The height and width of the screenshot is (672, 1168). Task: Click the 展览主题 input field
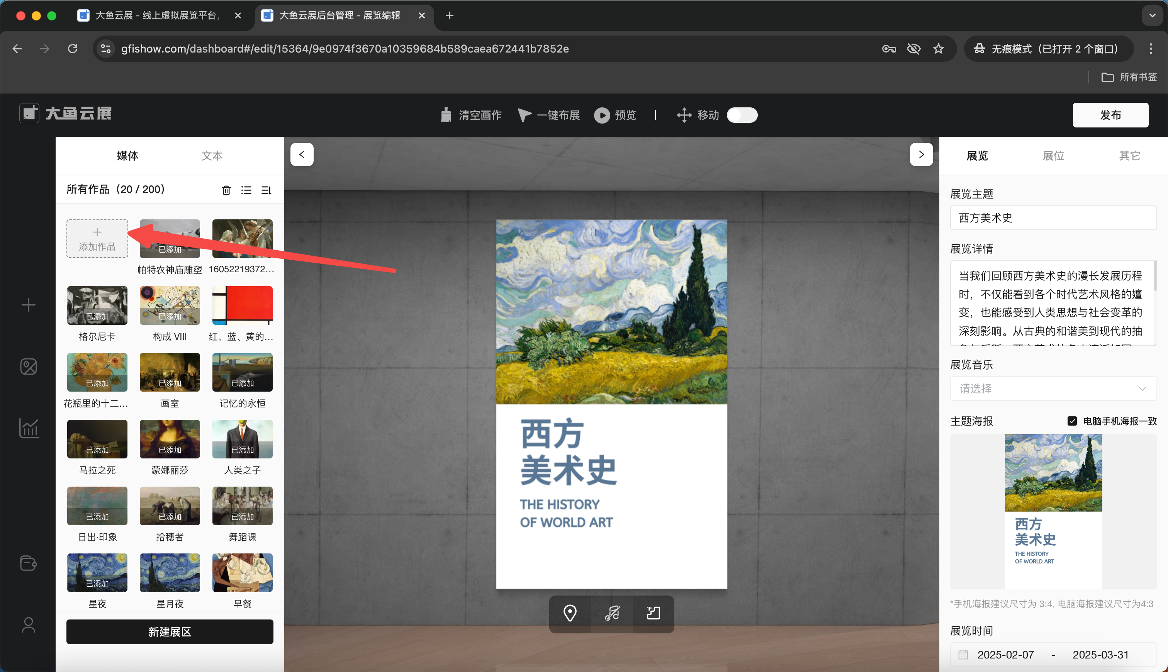coord(1053,217)
